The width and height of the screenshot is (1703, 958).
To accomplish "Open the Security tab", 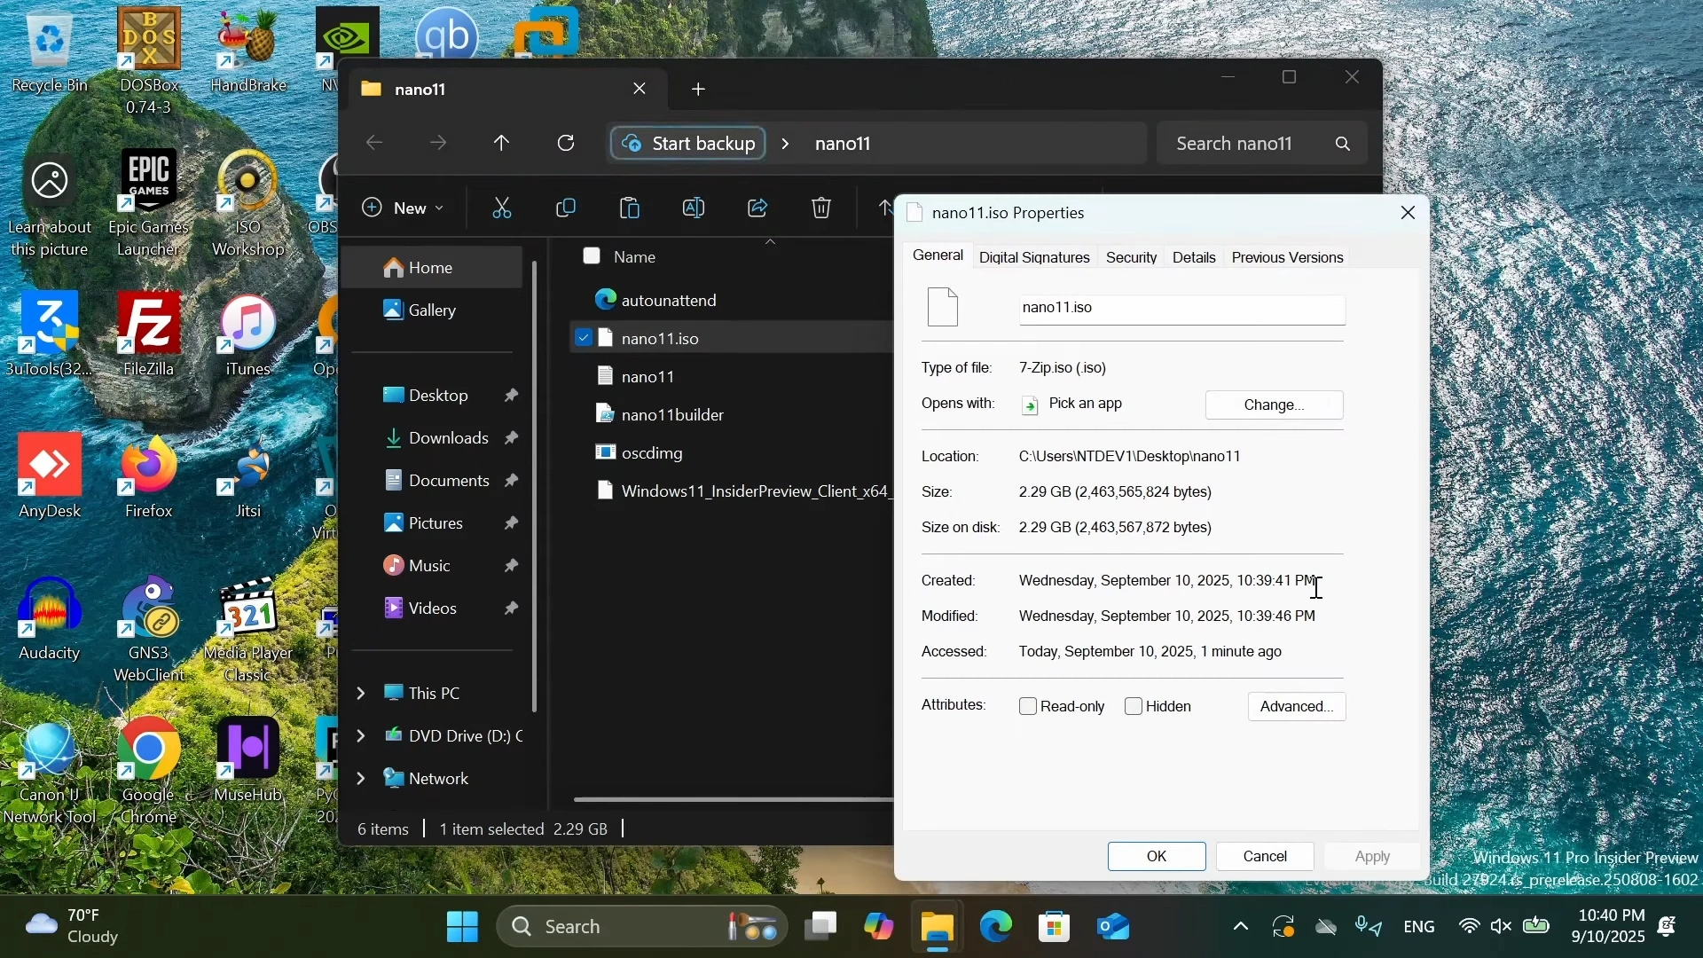I will click(x=1132, y=258).
